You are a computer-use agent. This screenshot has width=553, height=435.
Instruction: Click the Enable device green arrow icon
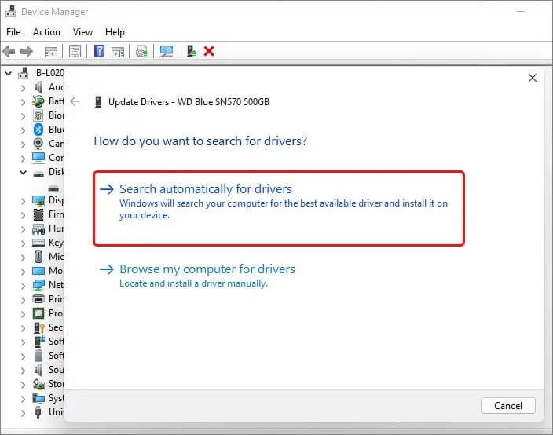(192, 51)
